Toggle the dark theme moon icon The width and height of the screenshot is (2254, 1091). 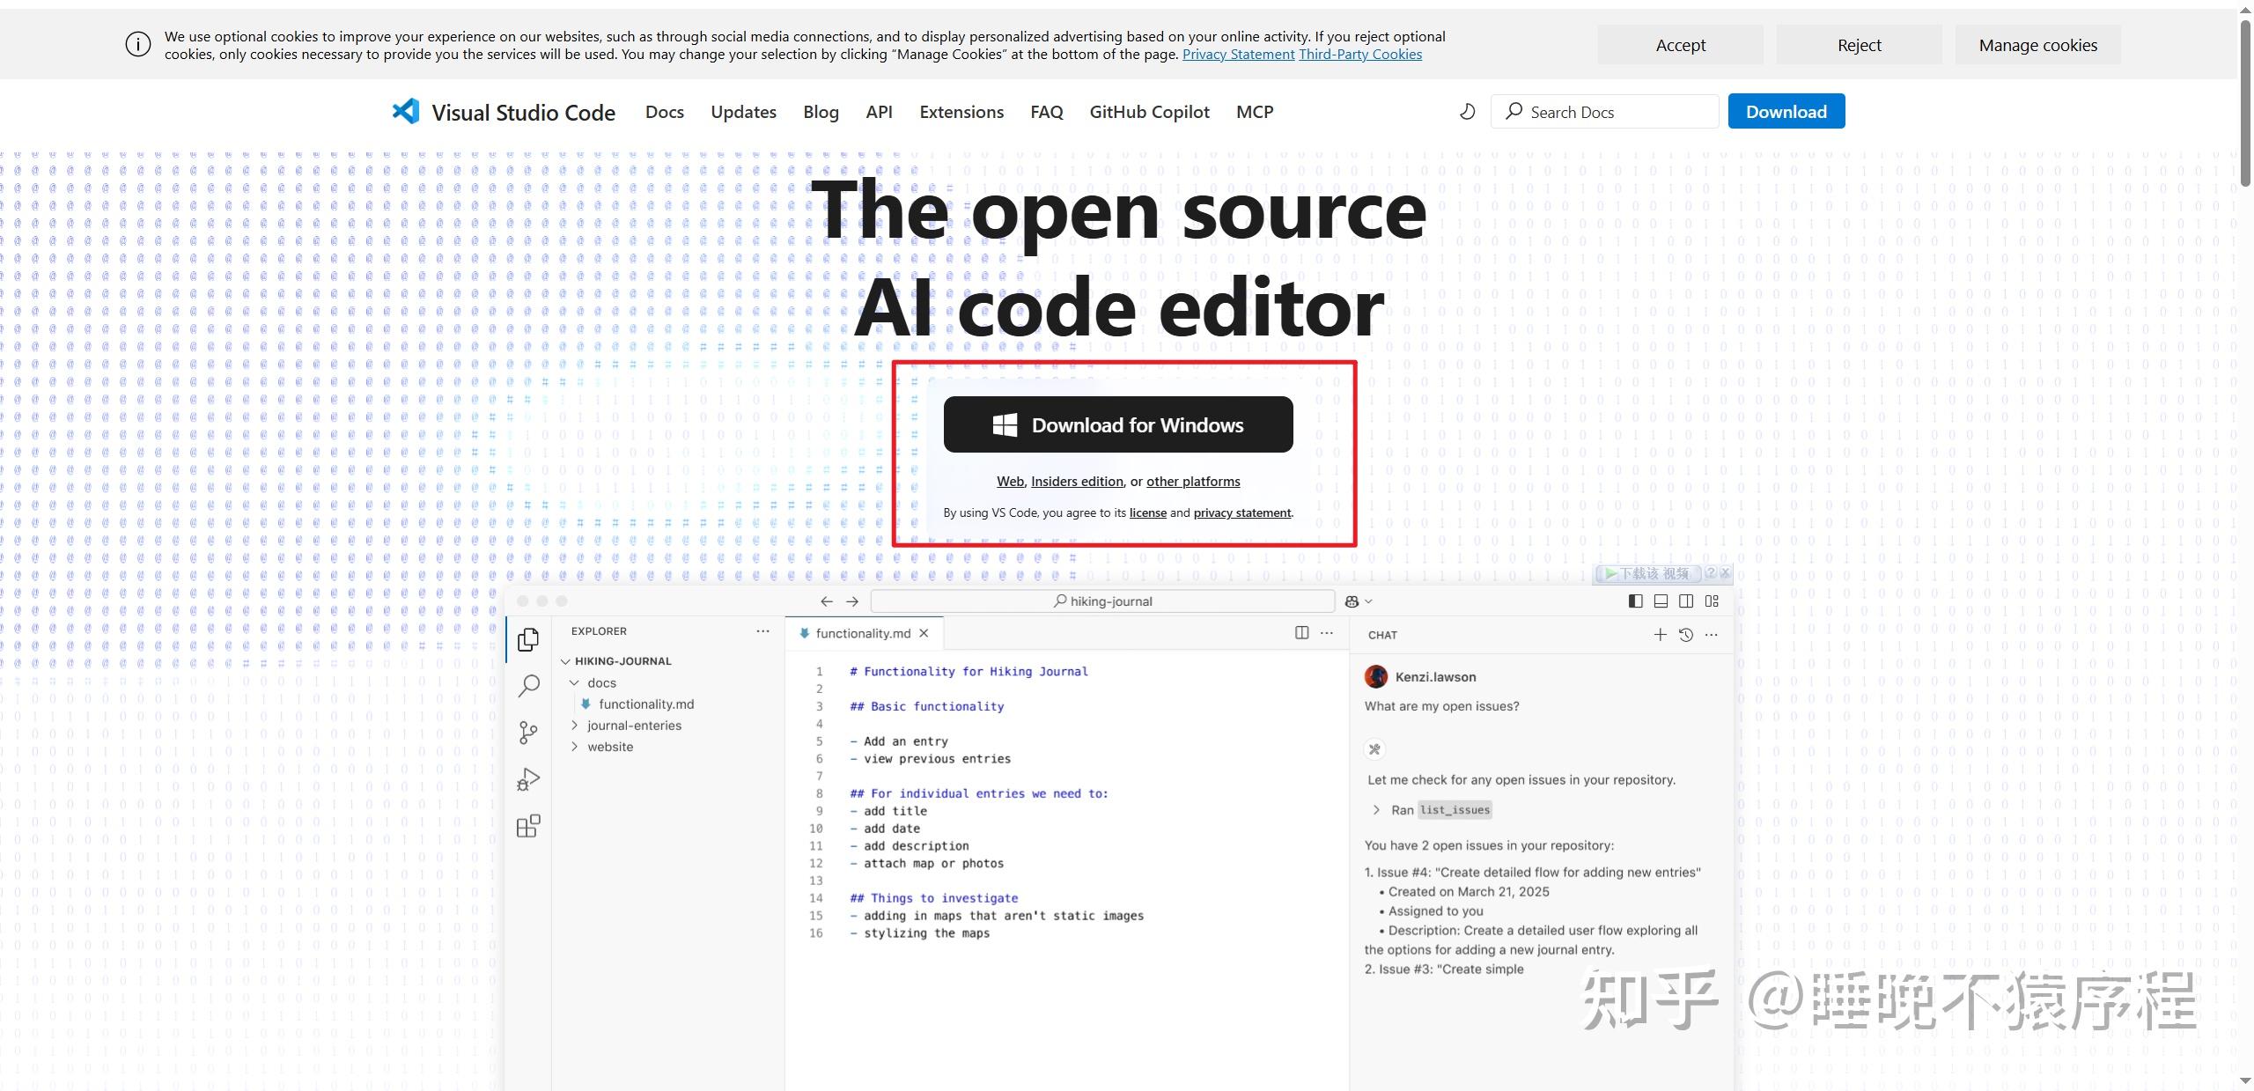click(1467, 112)
